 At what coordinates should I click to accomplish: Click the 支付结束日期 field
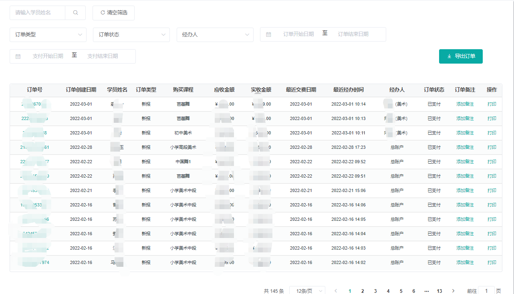tap(103, 56)
